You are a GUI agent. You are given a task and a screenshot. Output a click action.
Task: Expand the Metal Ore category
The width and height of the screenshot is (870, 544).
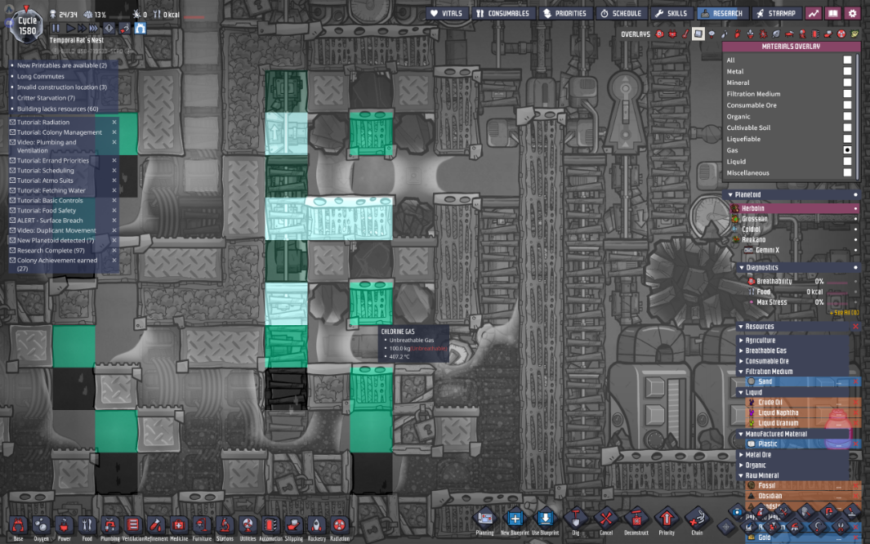[741, 455]
